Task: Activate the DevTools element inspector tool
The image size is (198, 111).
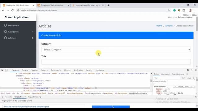Action: [x=2, y=70]
